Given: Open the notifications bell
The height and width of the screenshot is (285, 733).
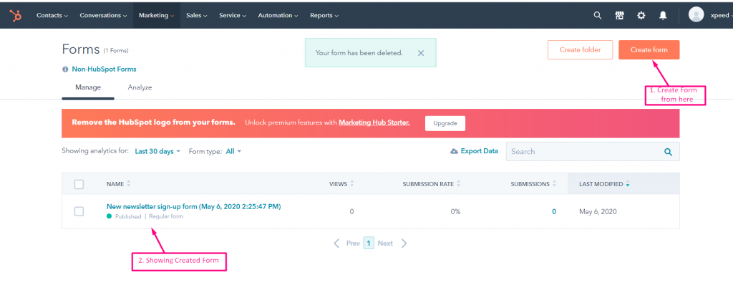Looking at the screenshot, I should point(663,16).
